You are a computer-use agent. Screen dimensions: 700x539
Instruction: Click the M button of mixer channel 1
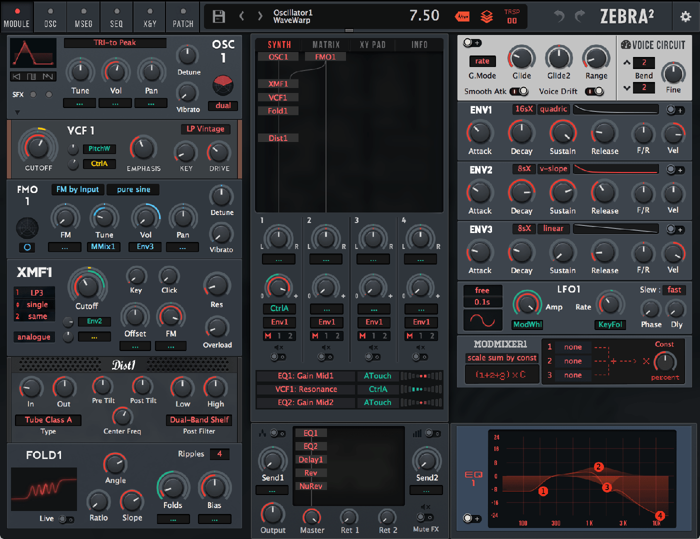point(268,336)
